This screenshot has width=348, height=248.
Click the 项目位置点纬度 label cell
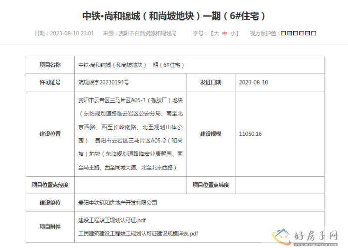point(211,185)
